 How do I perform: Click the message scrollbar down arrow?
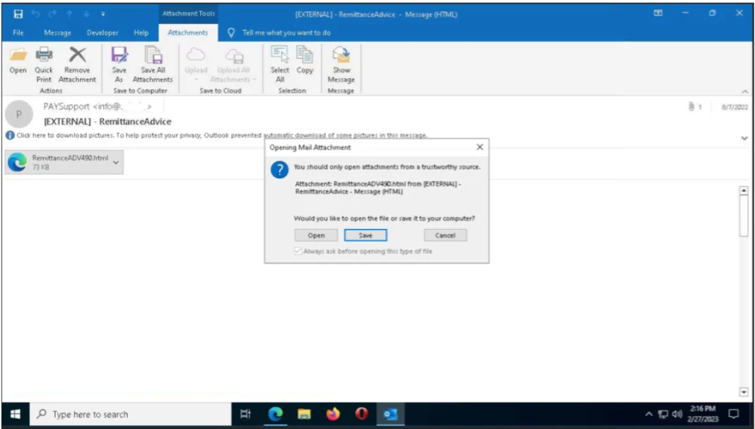[x=744, y=392]
